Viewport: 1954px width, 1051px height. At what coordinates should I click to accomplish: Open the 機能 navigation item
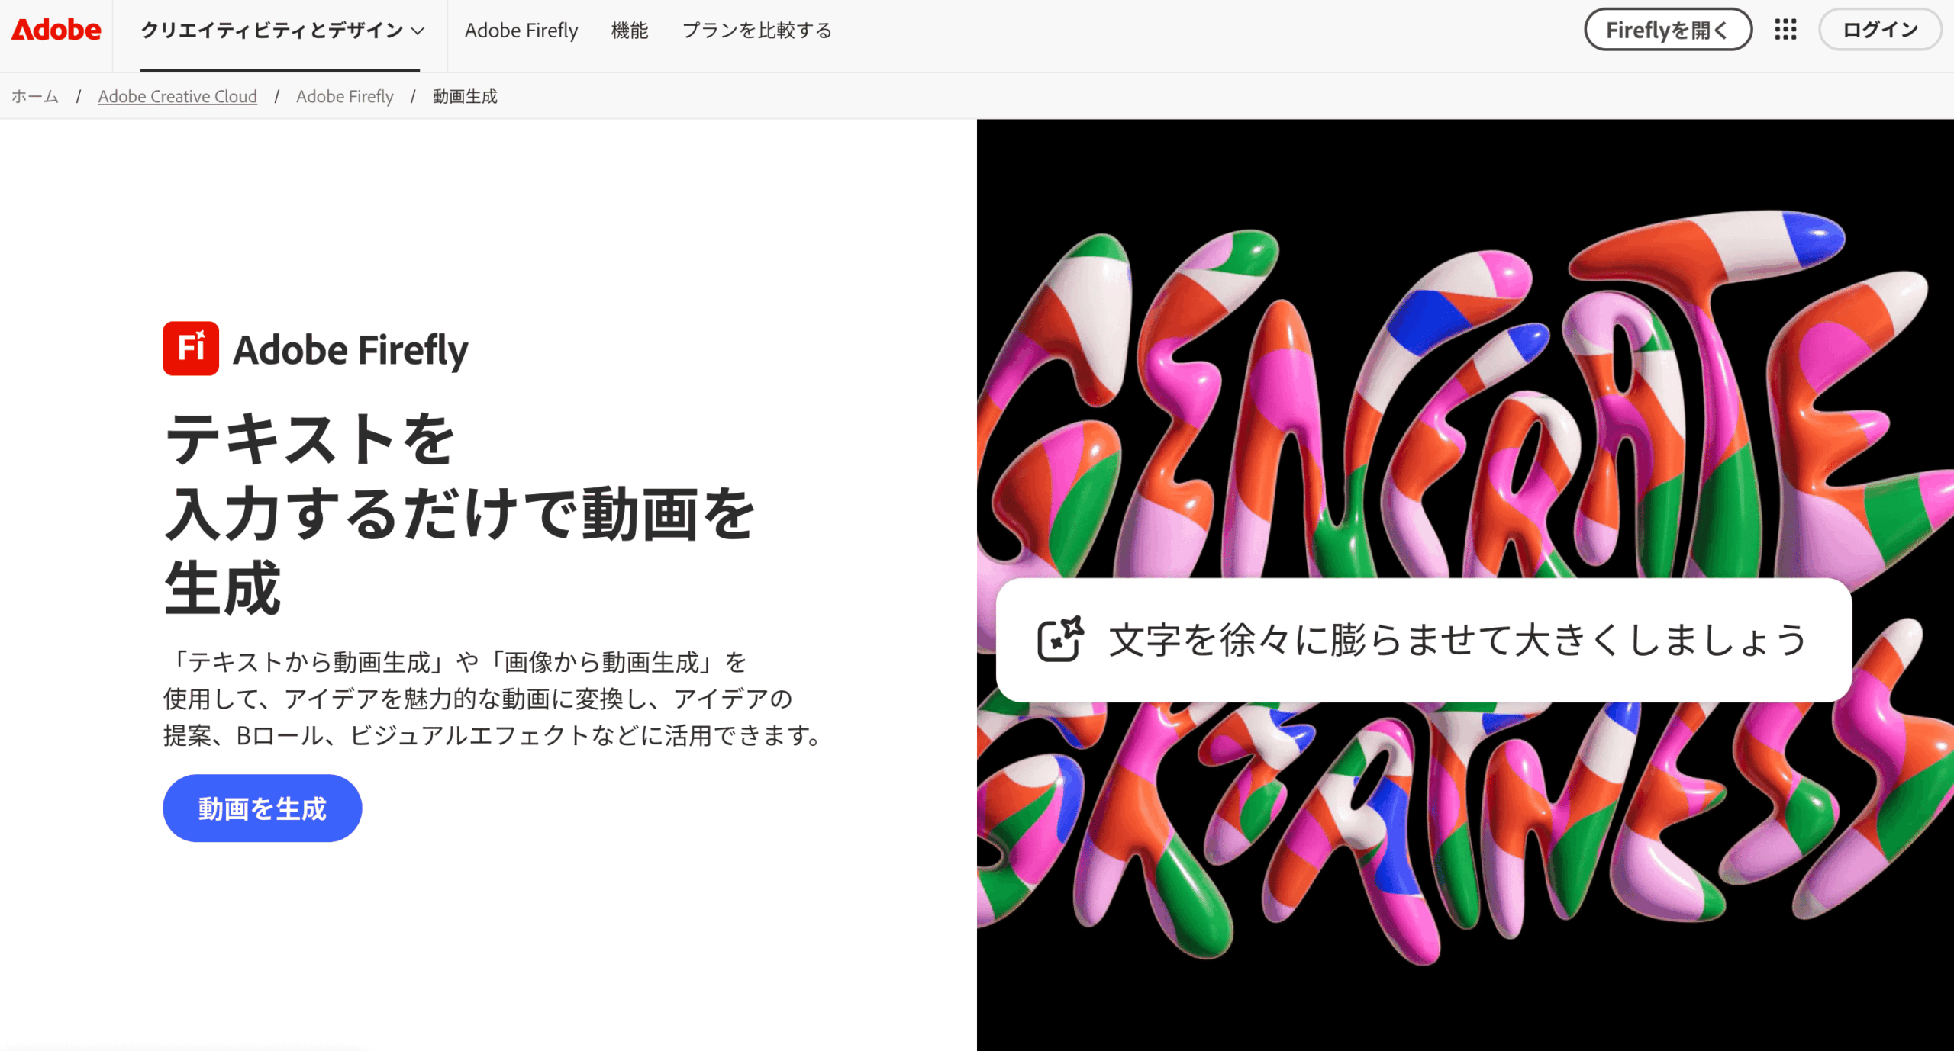[630, 31]
